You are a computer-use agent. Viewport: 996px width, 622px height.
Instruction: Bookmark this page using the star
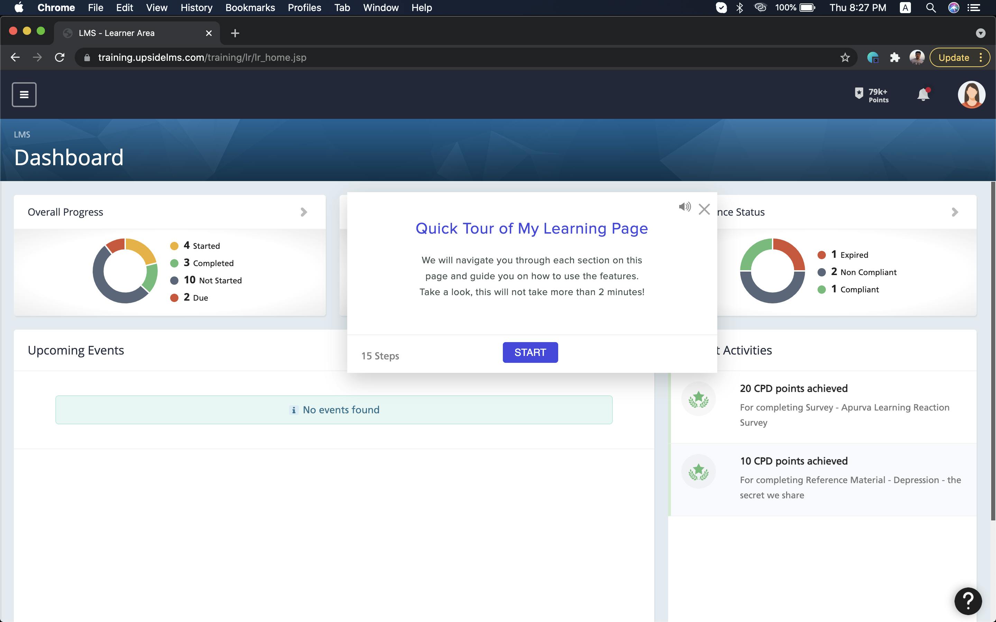point(845,57)
